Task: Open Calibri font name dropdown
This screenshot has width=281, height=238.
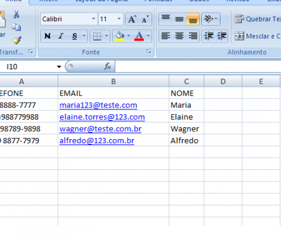Action: [93, 19]
